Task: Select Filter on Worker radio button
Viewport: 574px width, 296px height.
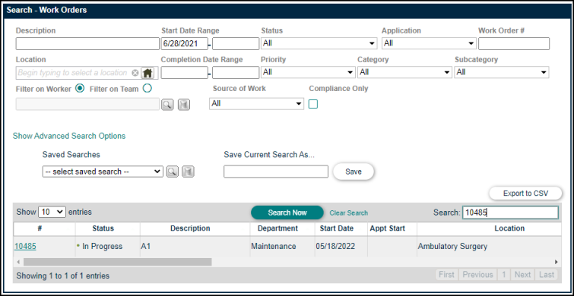Action: [79, 88]
